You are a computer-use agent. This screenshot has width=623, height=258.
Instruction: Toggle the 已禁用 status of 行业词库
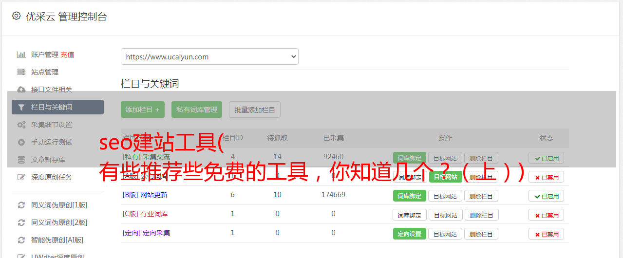click(x=547, y=215)
